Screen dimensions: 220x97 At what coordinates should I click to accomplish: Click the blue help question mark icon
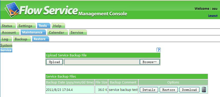[x=159, y=50]
